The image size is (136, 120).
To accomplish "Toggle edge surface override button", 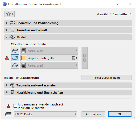I will click(x=15, y=58).
